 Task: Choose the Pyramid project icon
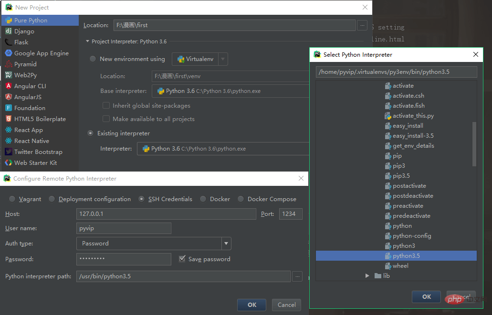(9, 64)
